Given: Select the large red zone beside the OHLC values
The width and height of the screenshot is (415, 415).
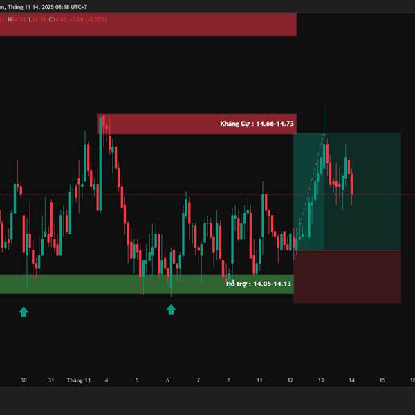Looking at the screenshot, I should click(148, 24).
